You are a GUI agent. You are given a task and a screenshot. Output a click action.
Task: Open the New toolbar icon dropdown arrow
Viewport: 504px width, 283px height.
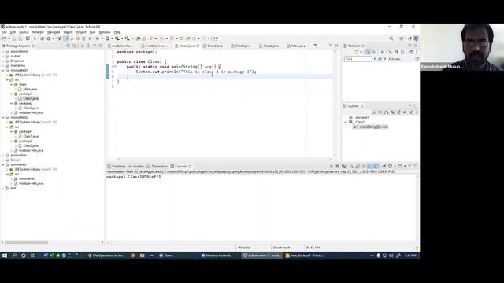coord(9,39)
